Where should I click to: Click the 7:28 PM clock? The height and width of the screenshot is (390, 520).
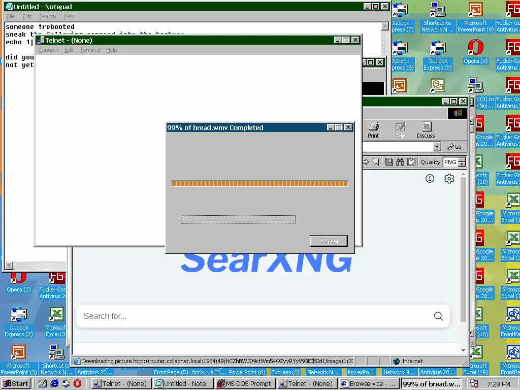point(499,384)
